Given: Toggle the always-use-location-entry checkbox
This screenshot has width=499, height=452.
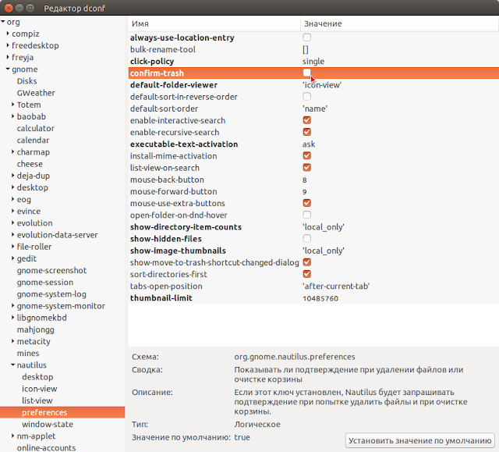Looking at the screenshot, I should click(306, 37).
